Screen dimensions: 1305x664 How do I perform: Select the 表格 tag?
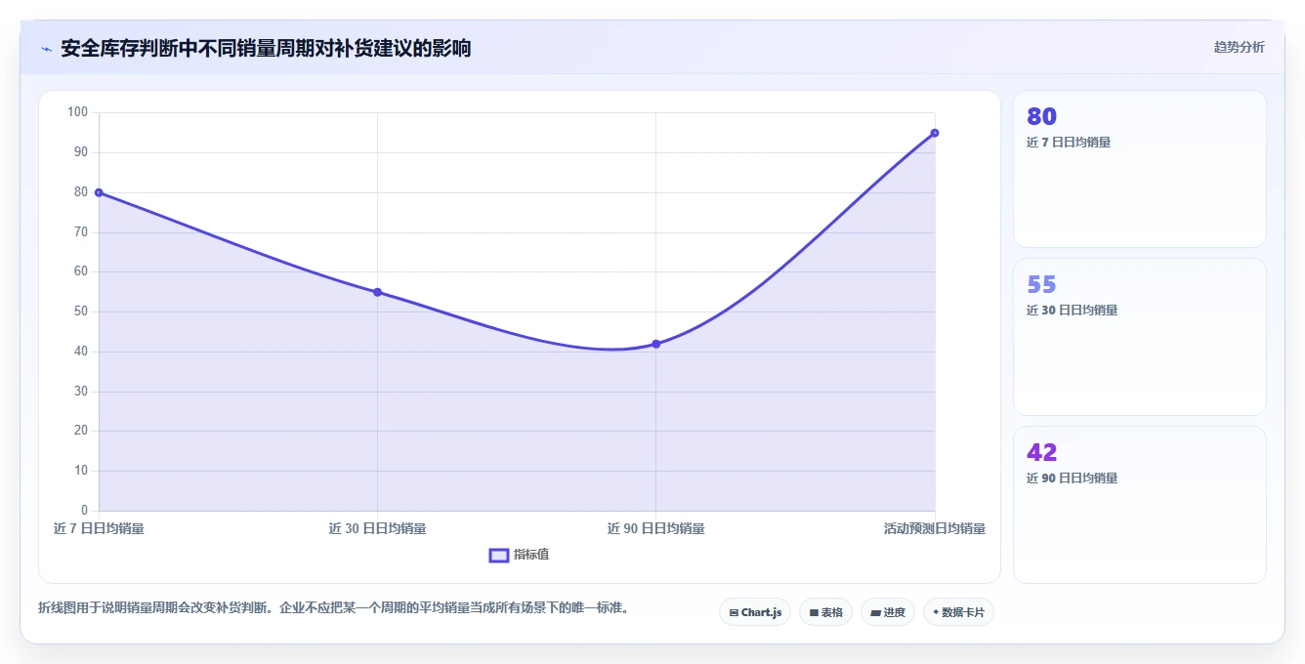[825, 612]
